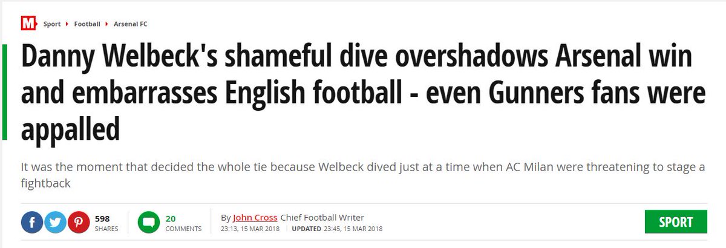Go to Football breadcrumb
Image resolution: width=726 pixels, height=248 pixels.
point(87,24)
